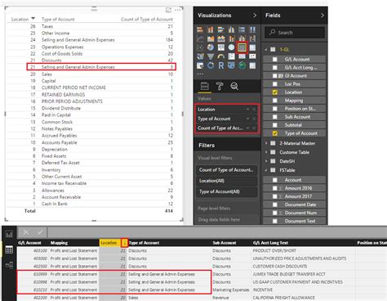Select the slicer visualization
The image size is (387, 301).
click(200, 65)
